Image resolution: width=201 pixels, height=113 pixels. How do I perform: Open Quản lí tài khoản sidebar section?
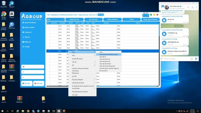29,23
